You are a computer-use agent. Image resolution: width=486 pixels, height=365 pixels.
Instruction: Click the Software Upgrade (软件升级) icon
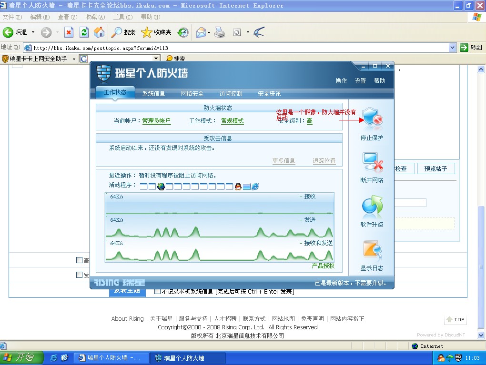(372, 207)
